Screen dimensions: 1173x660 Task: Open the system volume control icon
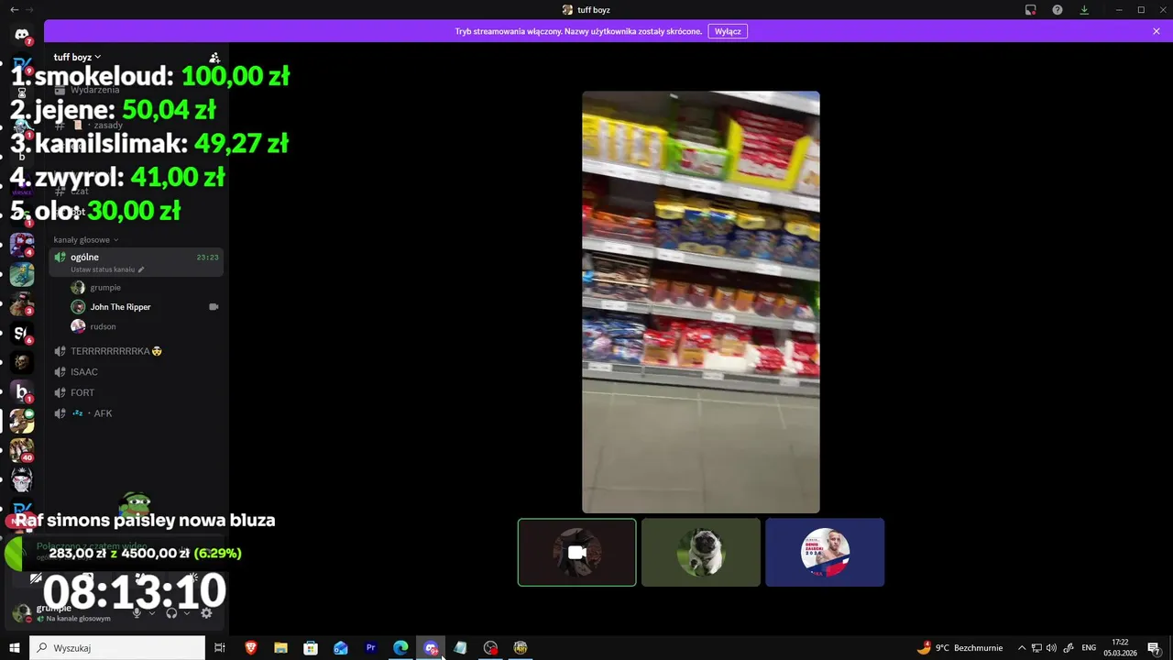(1052, 648)
